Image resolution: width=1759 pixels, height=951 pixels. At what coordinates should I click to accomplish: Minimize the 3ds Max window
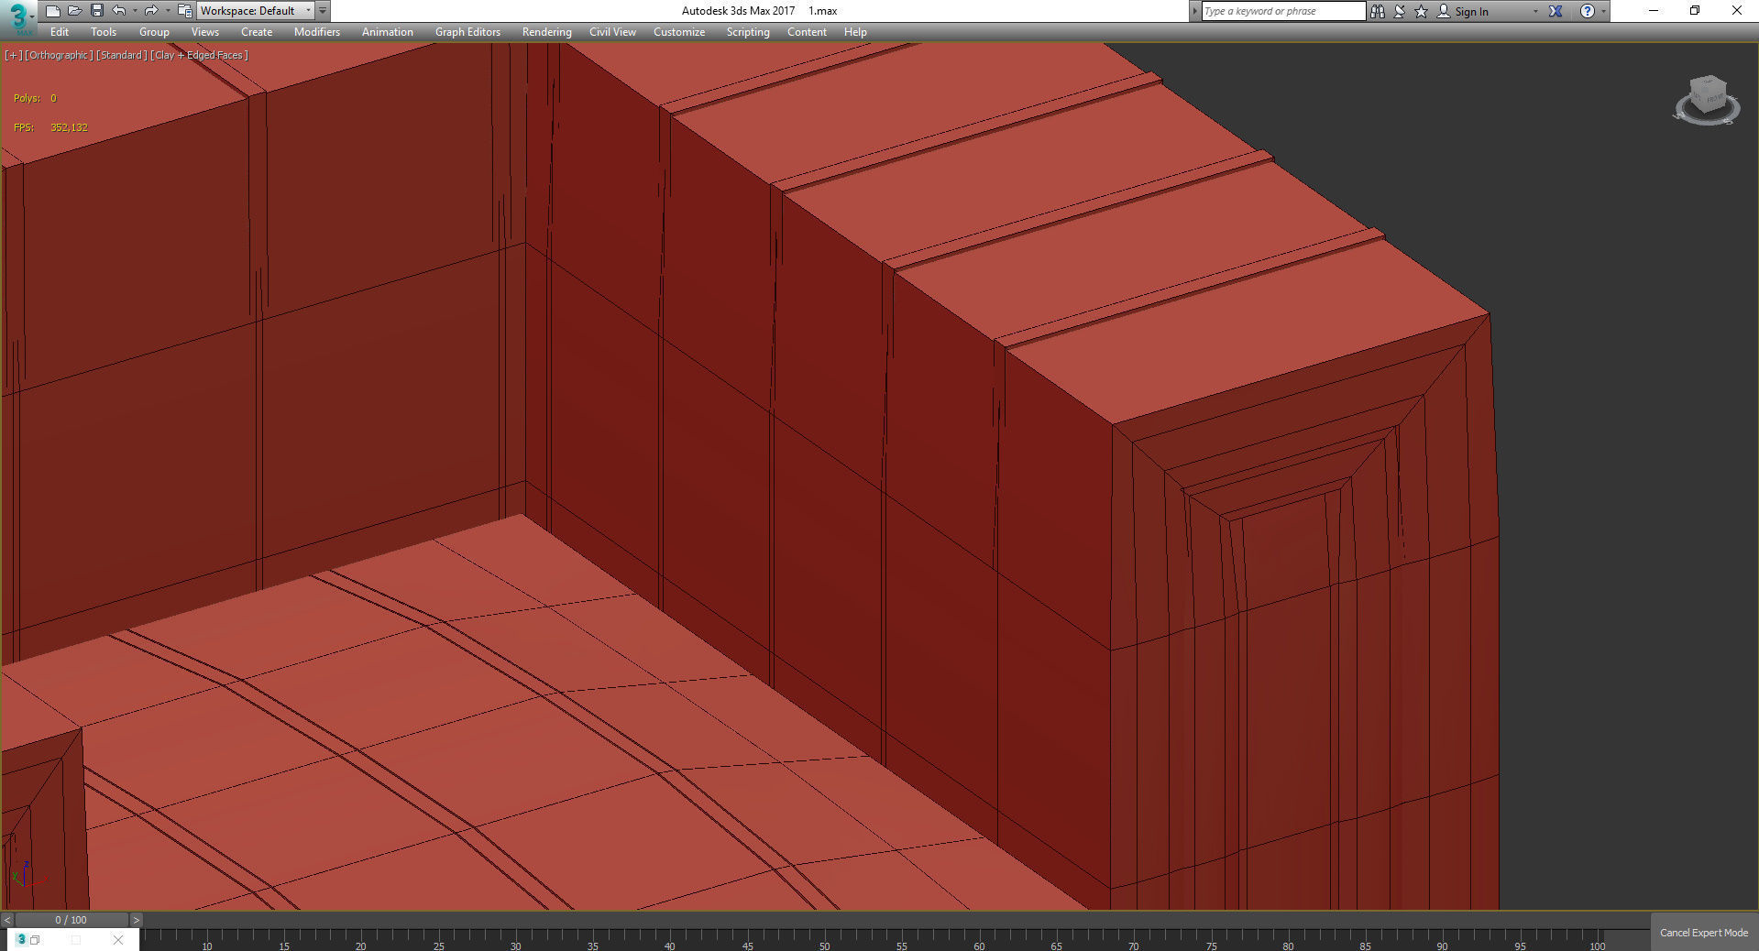[x=1654, y=11]
